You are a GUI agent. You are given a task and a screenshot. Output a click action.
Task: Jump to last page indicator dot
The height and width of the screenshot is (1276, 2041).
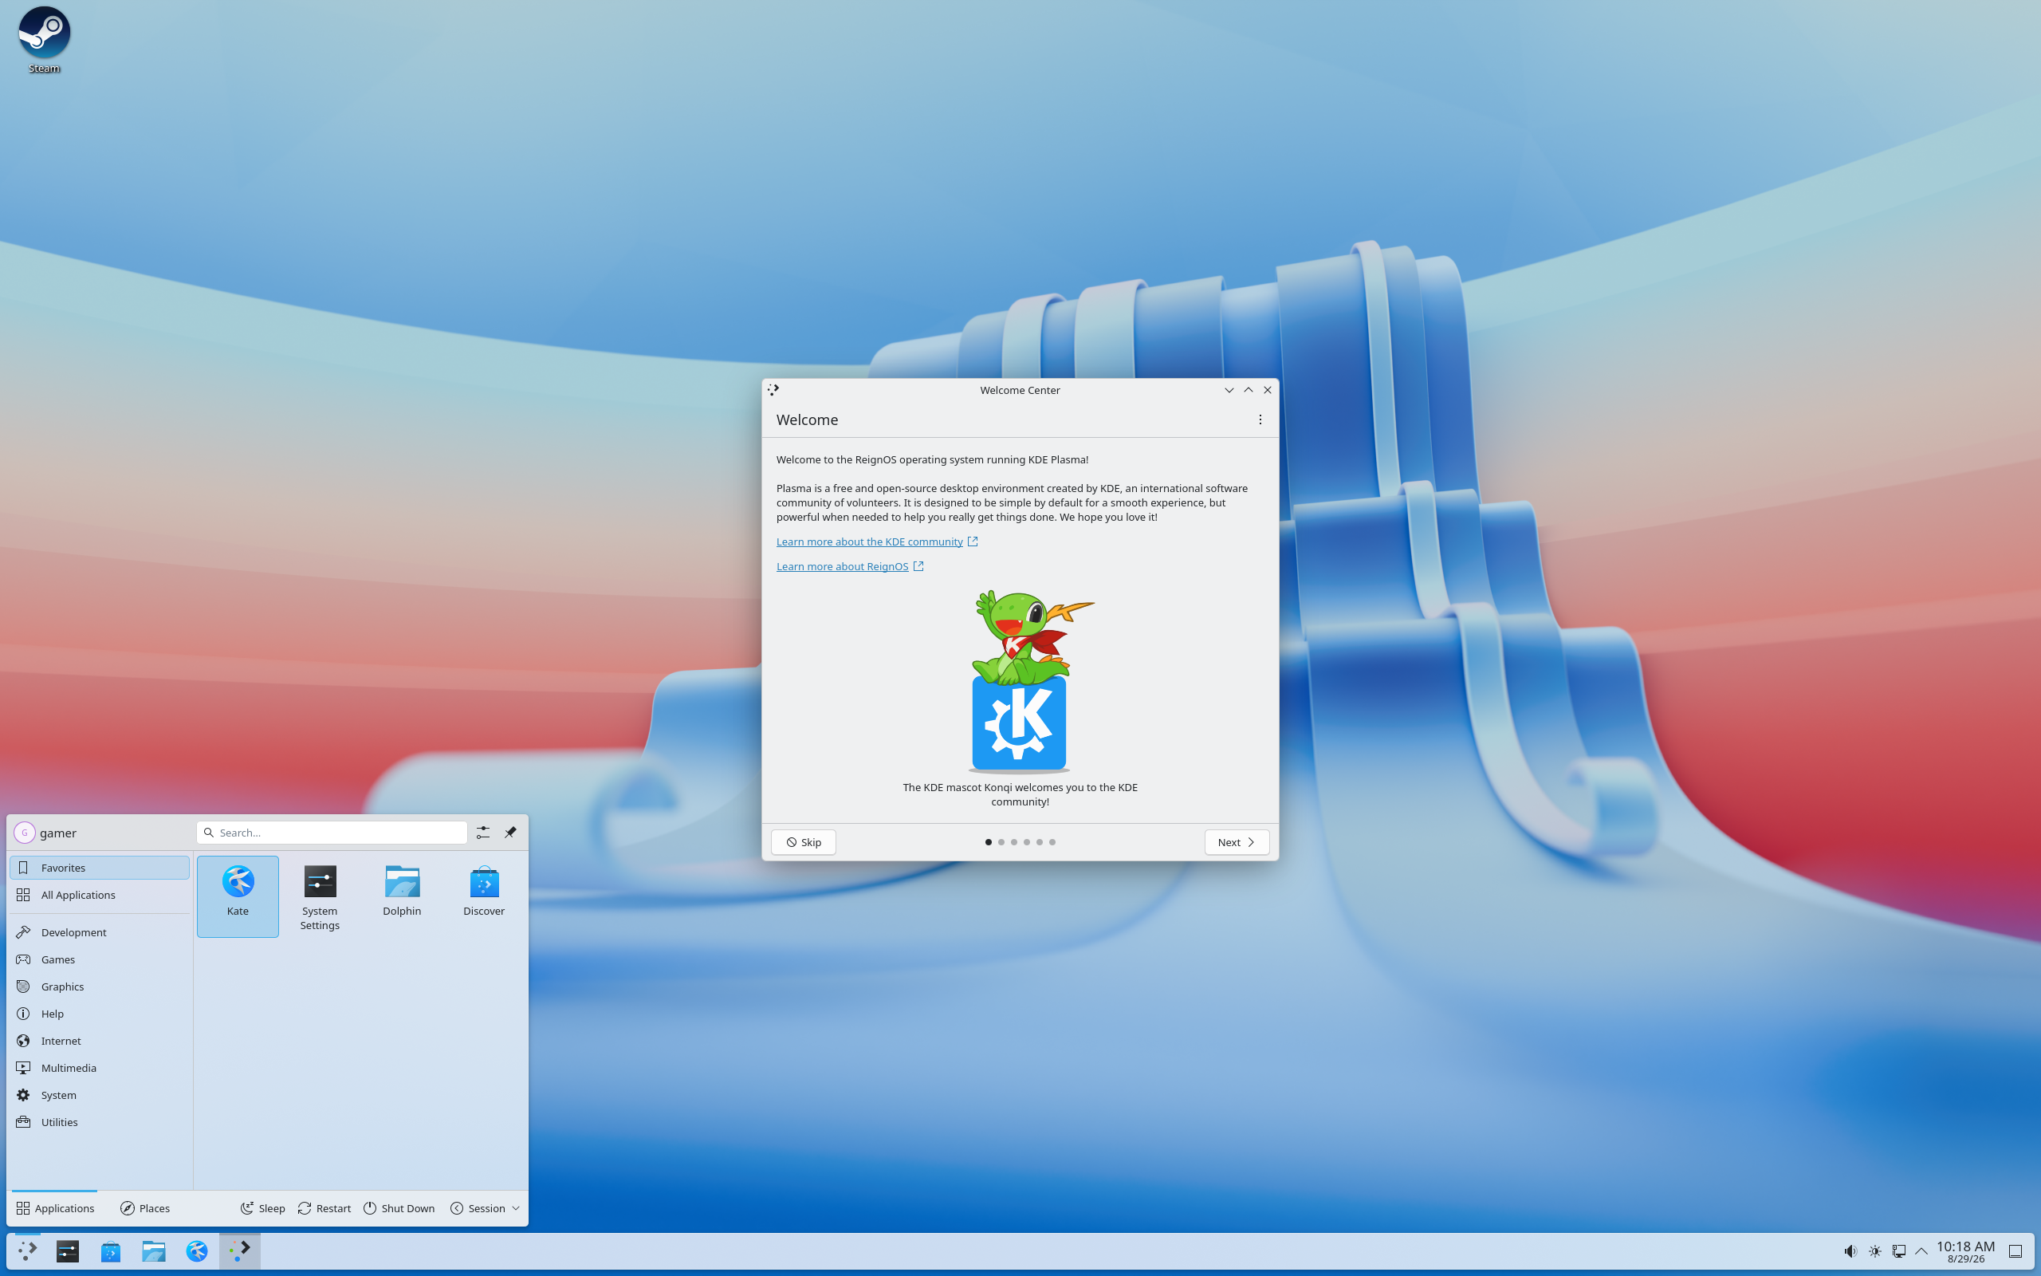[1052, 842]
